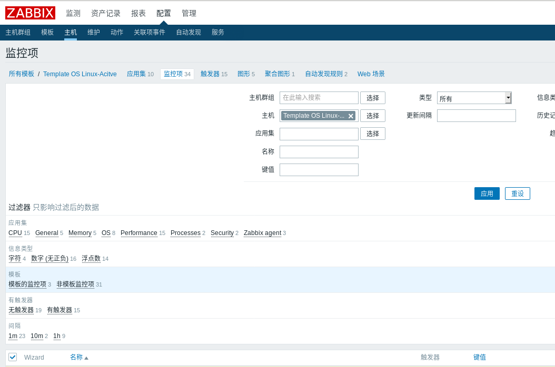Filter by Processes application
This screenshot has height=367, width=555.
pos(185,232)
